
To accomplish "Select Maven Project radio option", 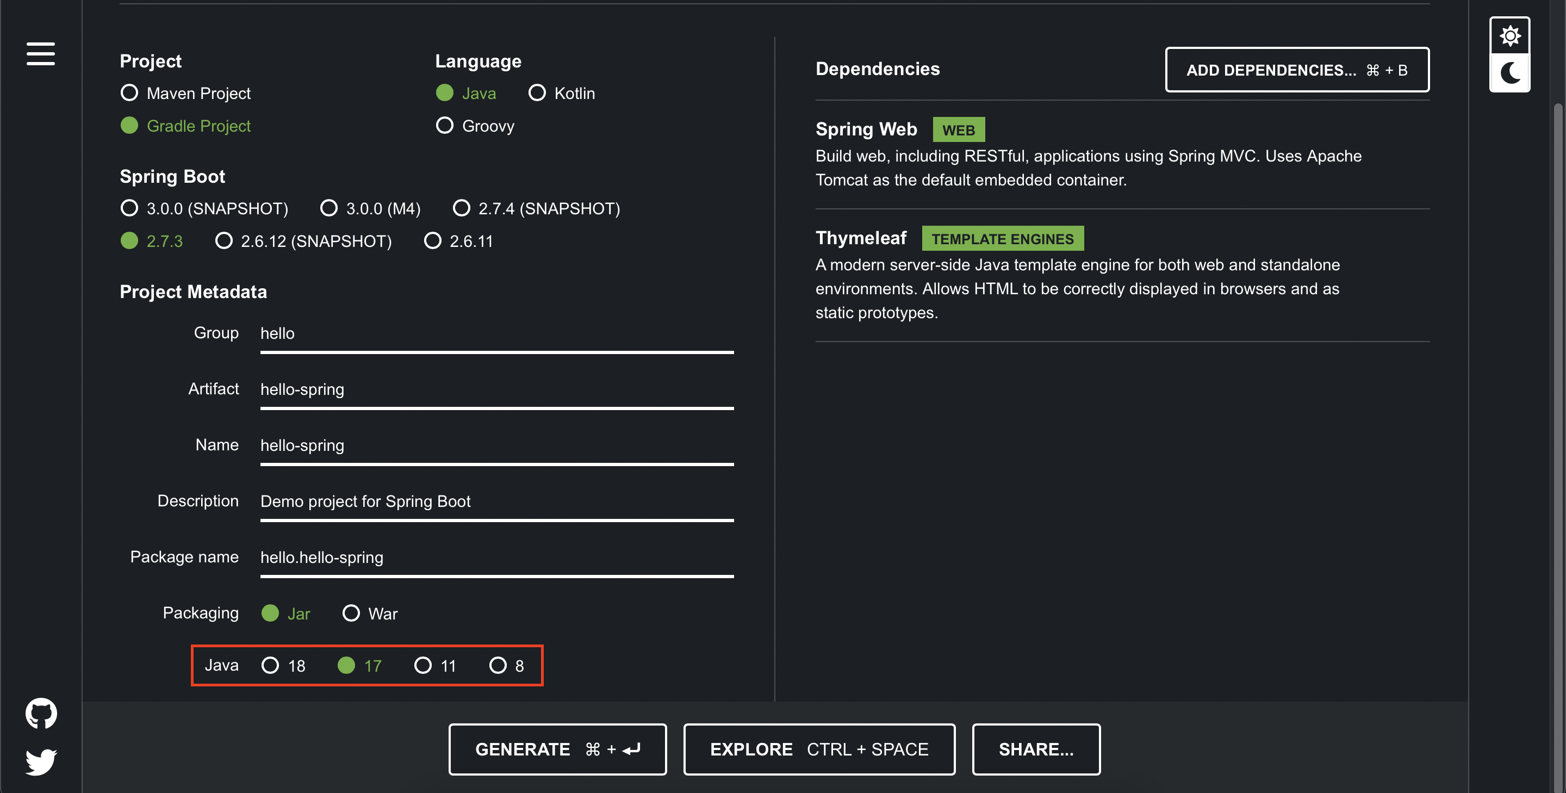I will coord(129,93).
